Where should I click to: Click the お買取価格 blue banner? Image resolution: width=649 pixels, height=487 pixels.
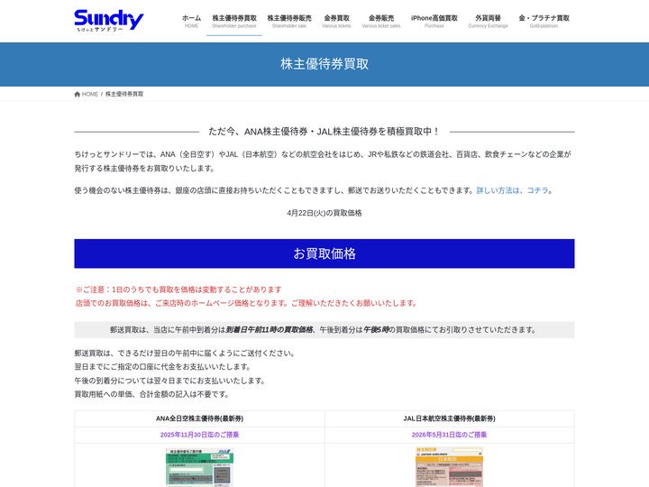coord(324,253)
